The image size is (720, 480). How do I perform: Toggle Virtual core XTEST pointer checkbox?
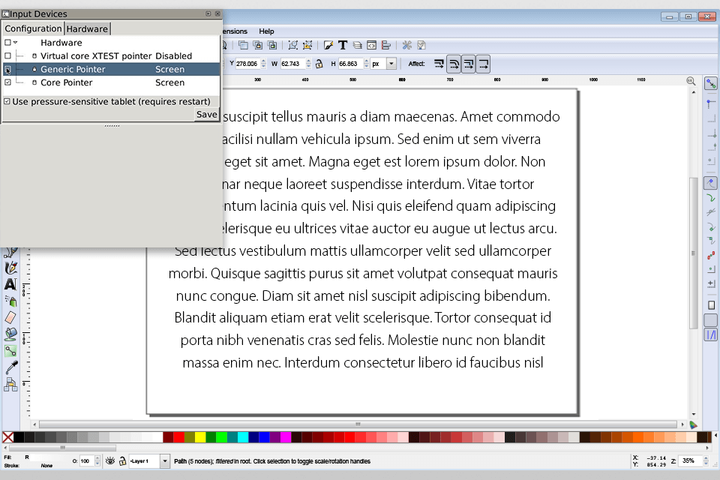pos(7,55)
